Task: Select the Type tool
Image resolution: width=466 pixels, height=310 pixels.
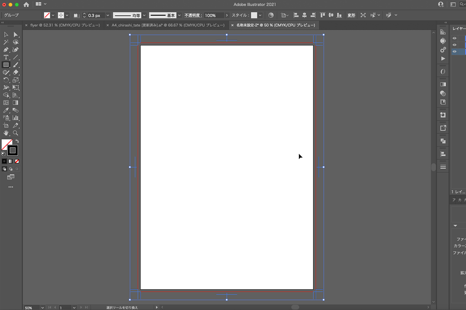Action: coord(6,57)
